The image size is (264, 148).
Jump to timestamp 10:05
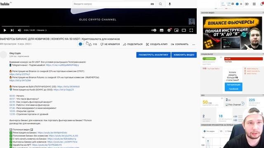click(12, 111)
